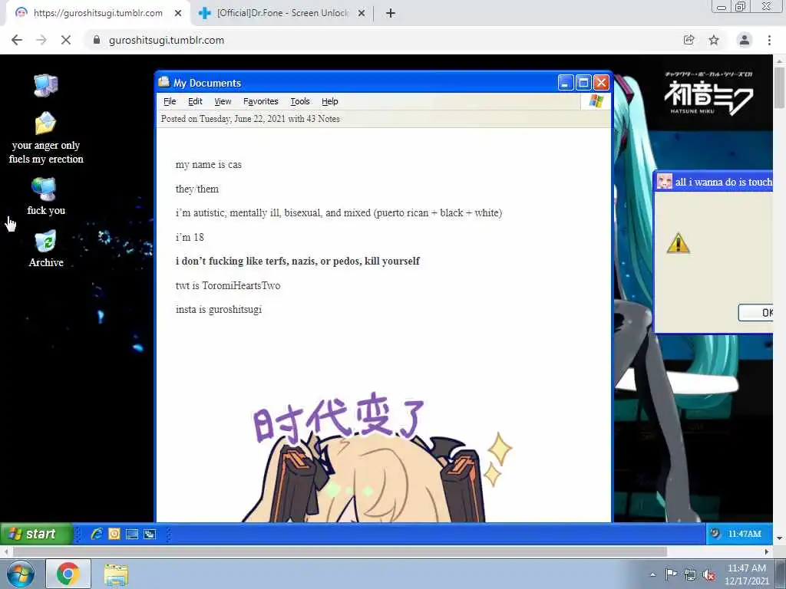The height and width of the screenshot is (589, 786).
Task: Minimize the My Documents window
Action: 566,83
